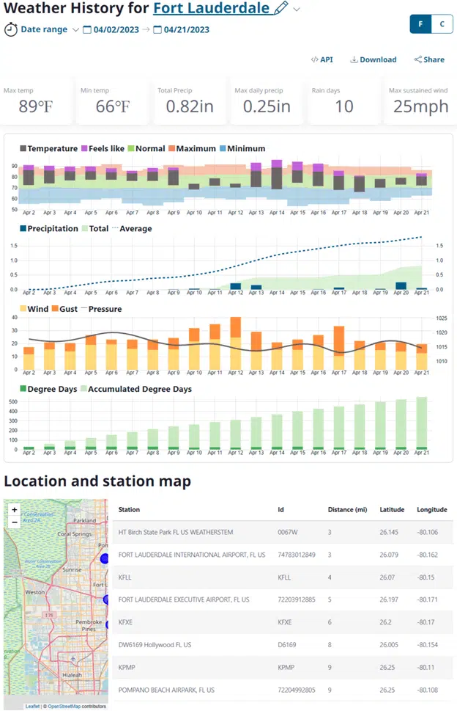The width and height of the screenshot is (457, 711).
Task: Open the API code link
Action: (322, 59)
